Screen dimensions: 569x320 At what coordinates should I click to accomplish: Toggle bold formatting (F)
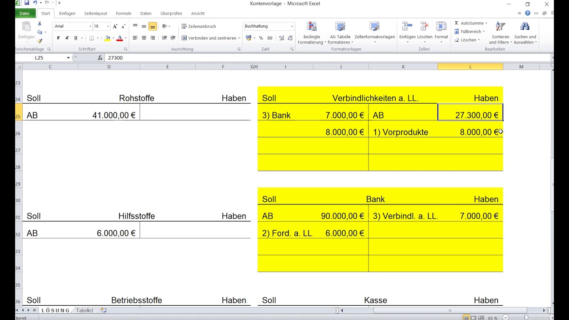58,38
